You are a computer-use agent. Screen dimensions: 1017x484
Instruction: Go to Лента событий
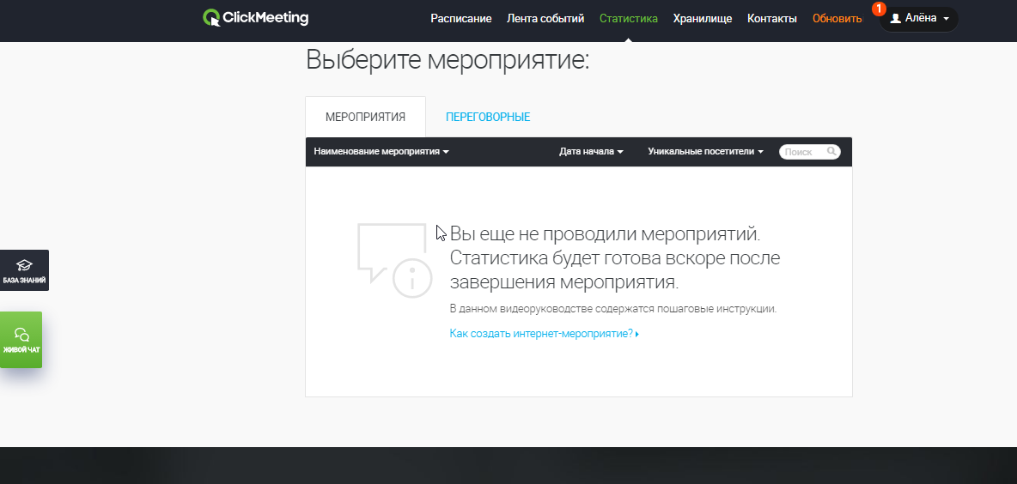click(x=545, y=19)
